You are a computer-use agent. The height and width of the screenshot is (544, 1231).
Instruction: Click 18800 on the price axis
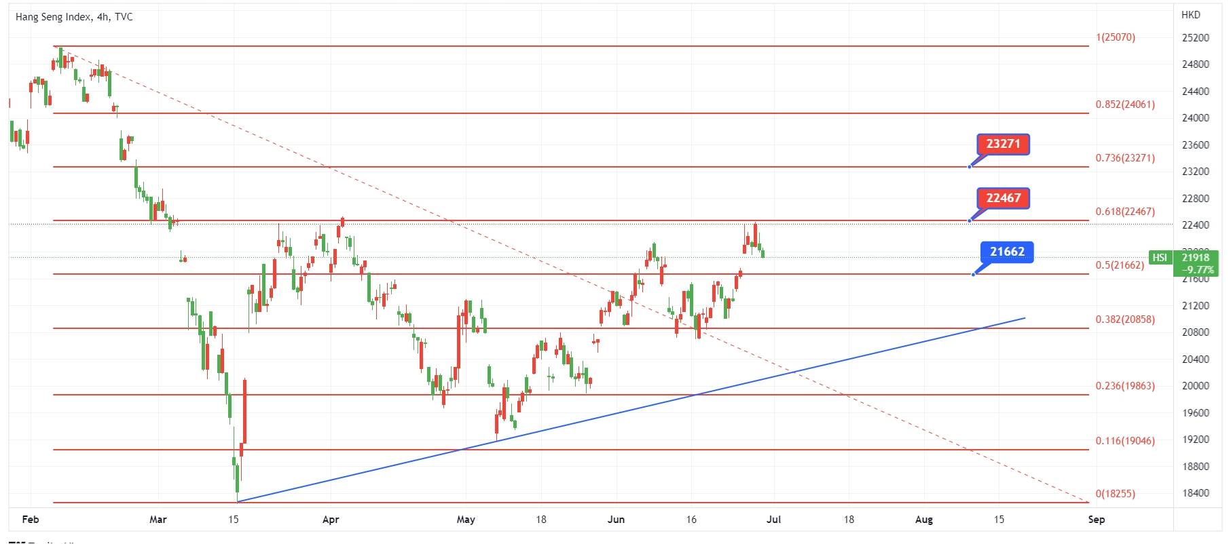click(1195, 467)
